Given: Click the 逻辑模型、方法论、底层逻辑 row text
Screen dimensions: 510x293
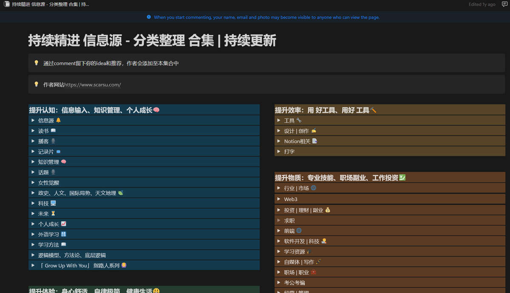Looking at the screenshot, I should click(72, 255).
